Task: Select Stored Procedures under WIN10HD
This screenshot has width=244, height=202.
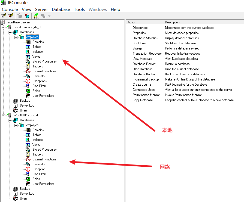Action: pos(44,150)
